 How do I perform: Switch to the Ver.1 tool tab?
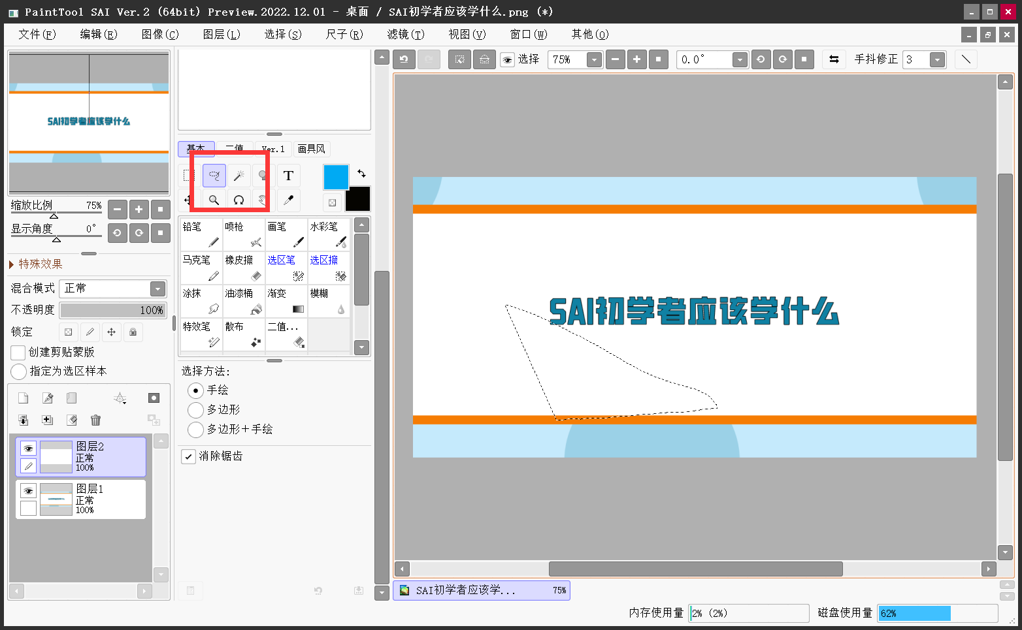coord(273,149)
